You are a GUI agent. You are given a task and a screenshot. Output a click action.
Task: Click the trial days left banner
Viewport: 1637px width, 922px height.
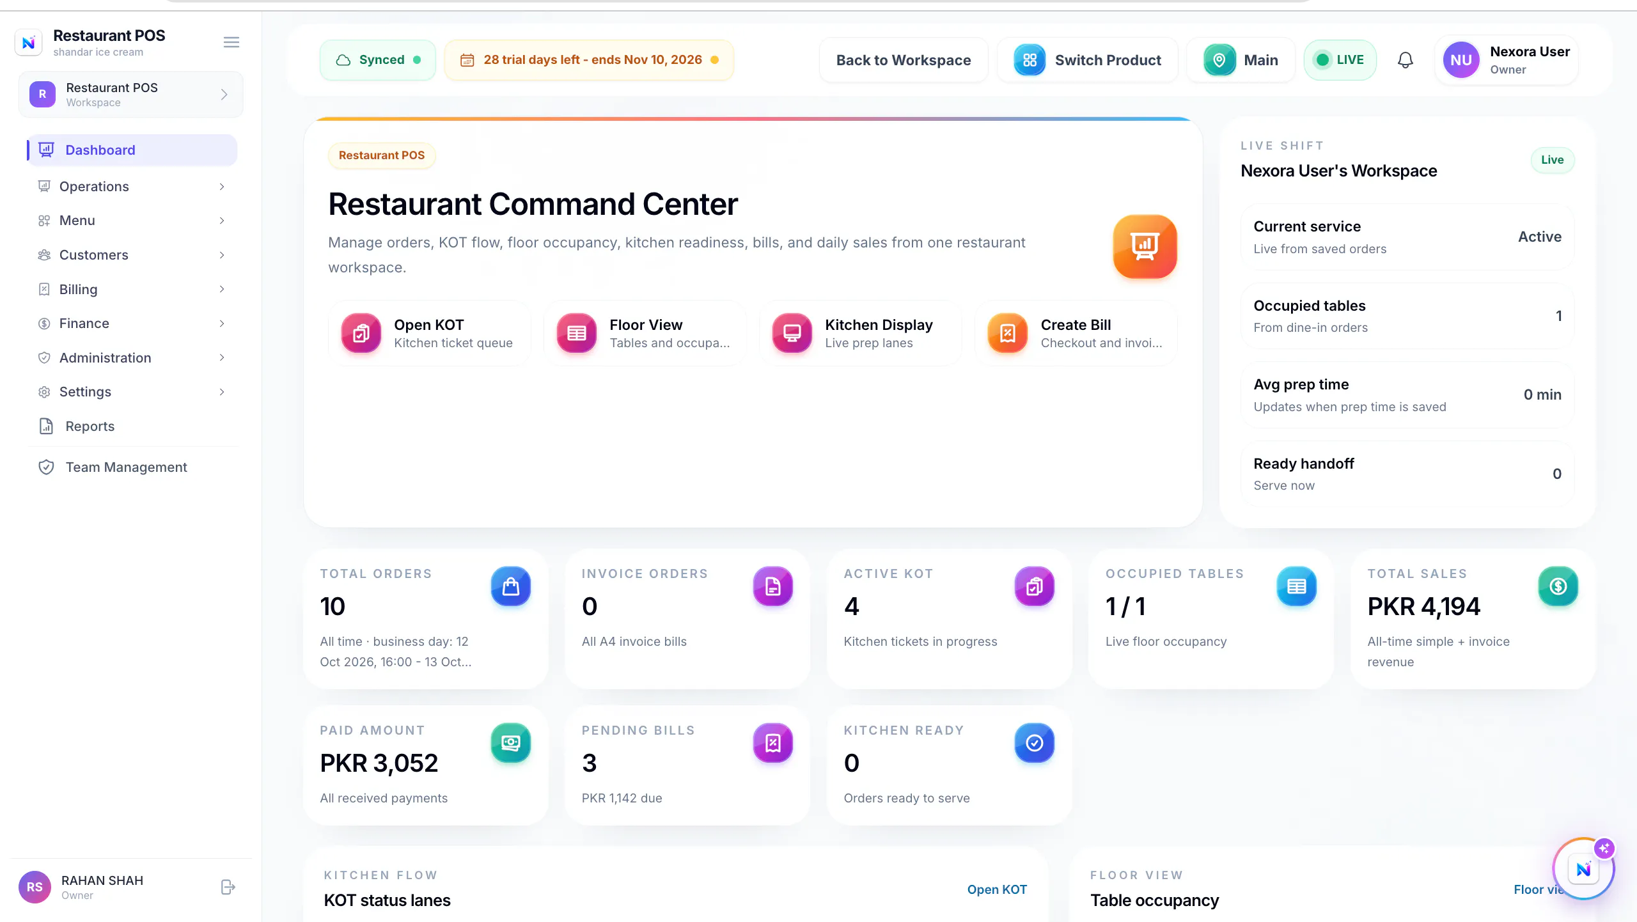coord(589,60)
